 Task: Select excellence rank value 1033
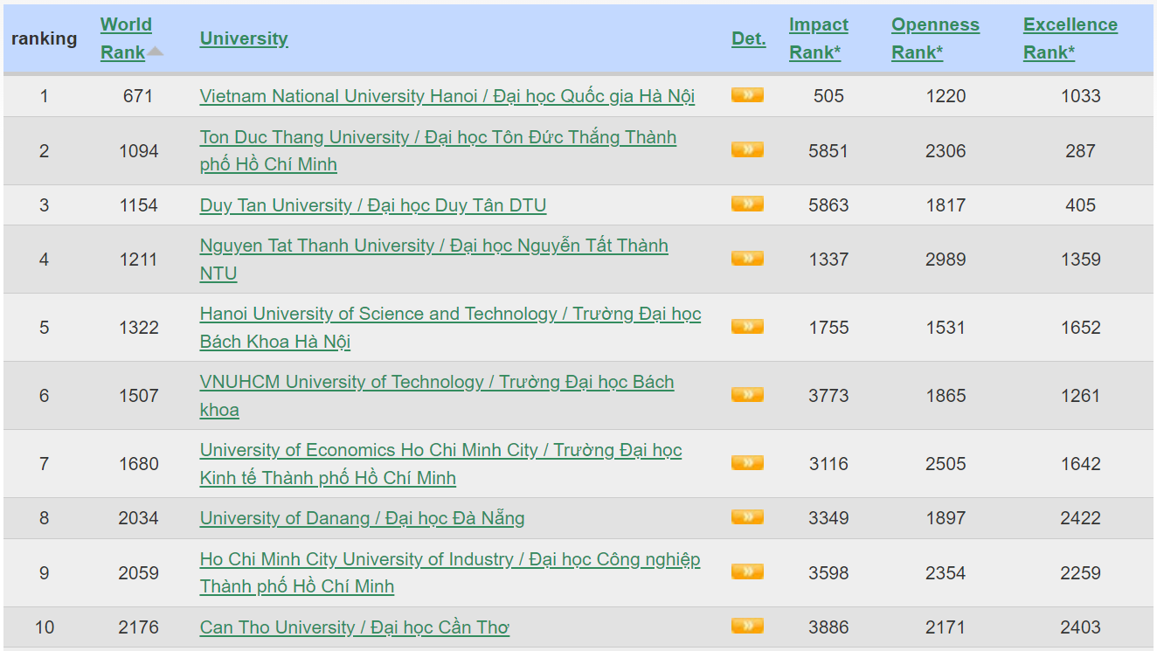[x=1081, y=96]
